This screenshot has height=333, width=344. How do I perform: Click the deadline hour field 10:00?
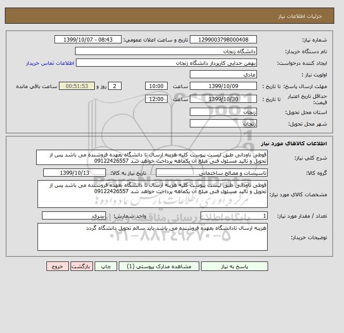[x=156, y=86]
